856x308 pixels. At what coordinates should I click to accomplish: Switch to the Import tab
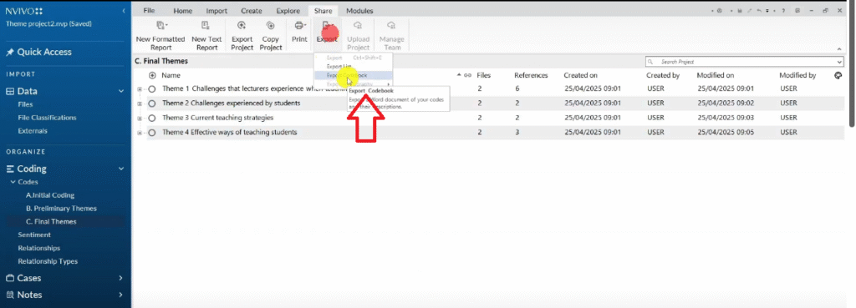[x=217, y=11]
